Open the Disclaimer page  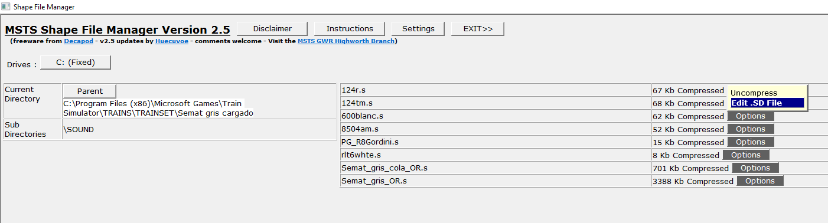[x=272, y=29]
